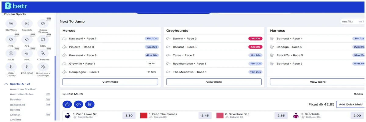The height and width of the screenshot is (122, 366).
Task: Switch to Aus/Nz races toggle
Action: (347, 22)
